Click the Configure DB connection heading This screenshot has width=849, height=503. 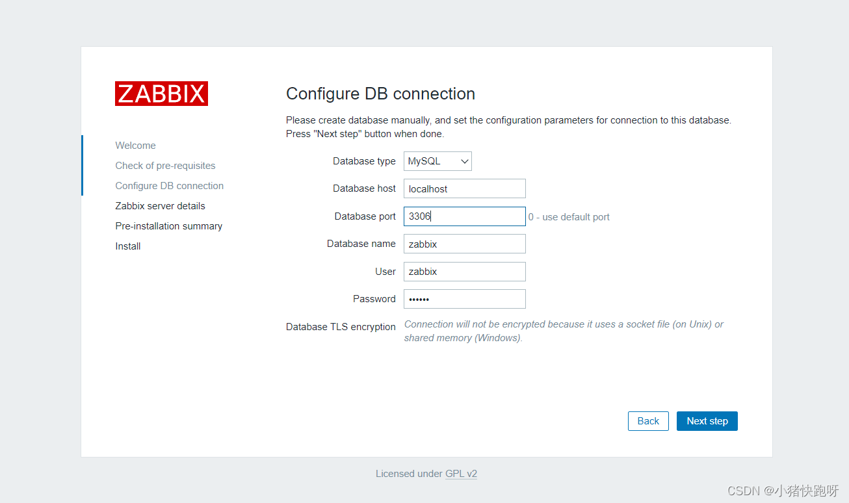click(x=380, y=94)
